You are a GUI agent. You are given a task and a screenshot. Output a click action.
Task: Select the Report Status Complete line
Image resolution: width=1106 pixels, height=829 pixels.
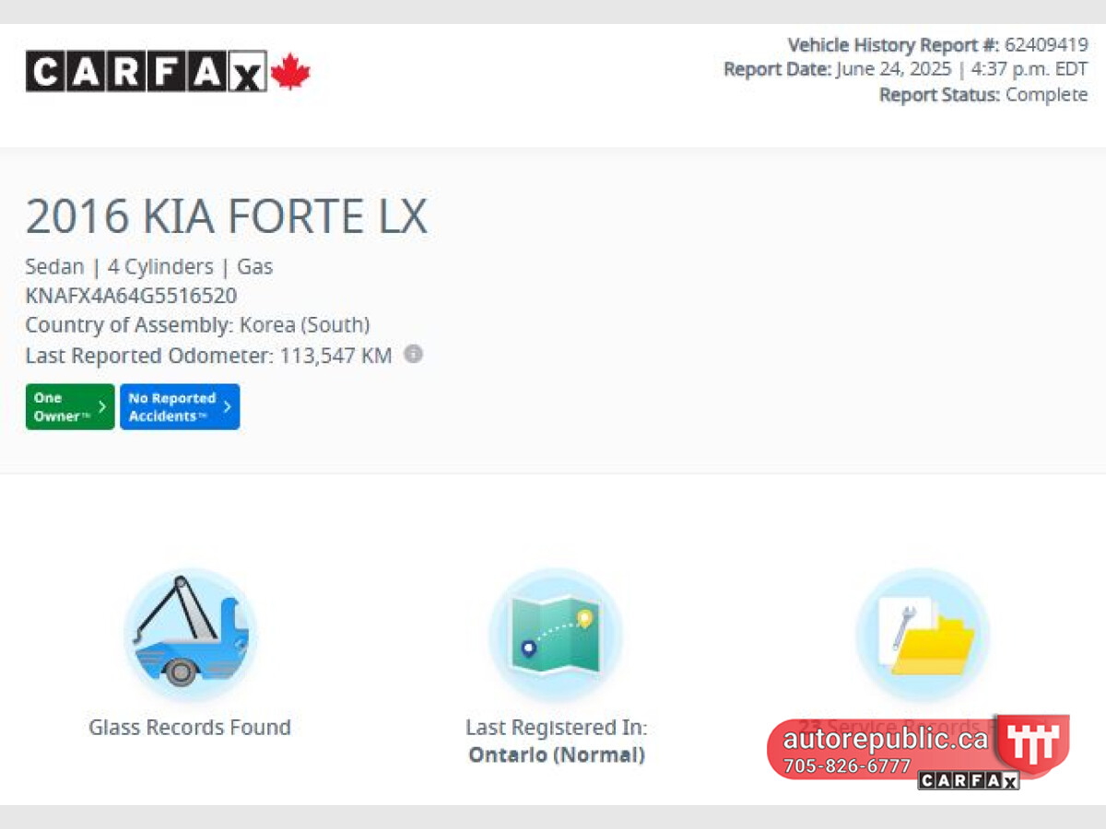click(983, 94)
